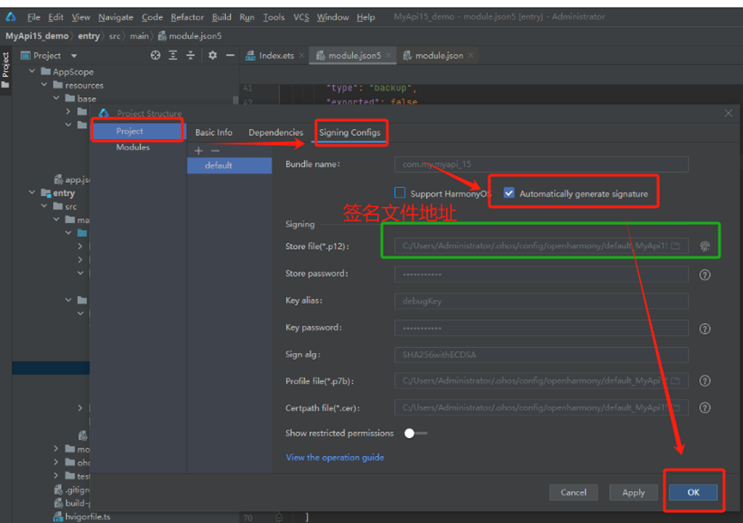Screen dimensions: 743x523
Task: Uncheck Automatically generate signature
Action: (509, 193)
